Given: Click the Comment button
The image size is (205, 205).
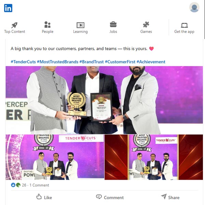Looking at the screenshot, I should [110, 197].
